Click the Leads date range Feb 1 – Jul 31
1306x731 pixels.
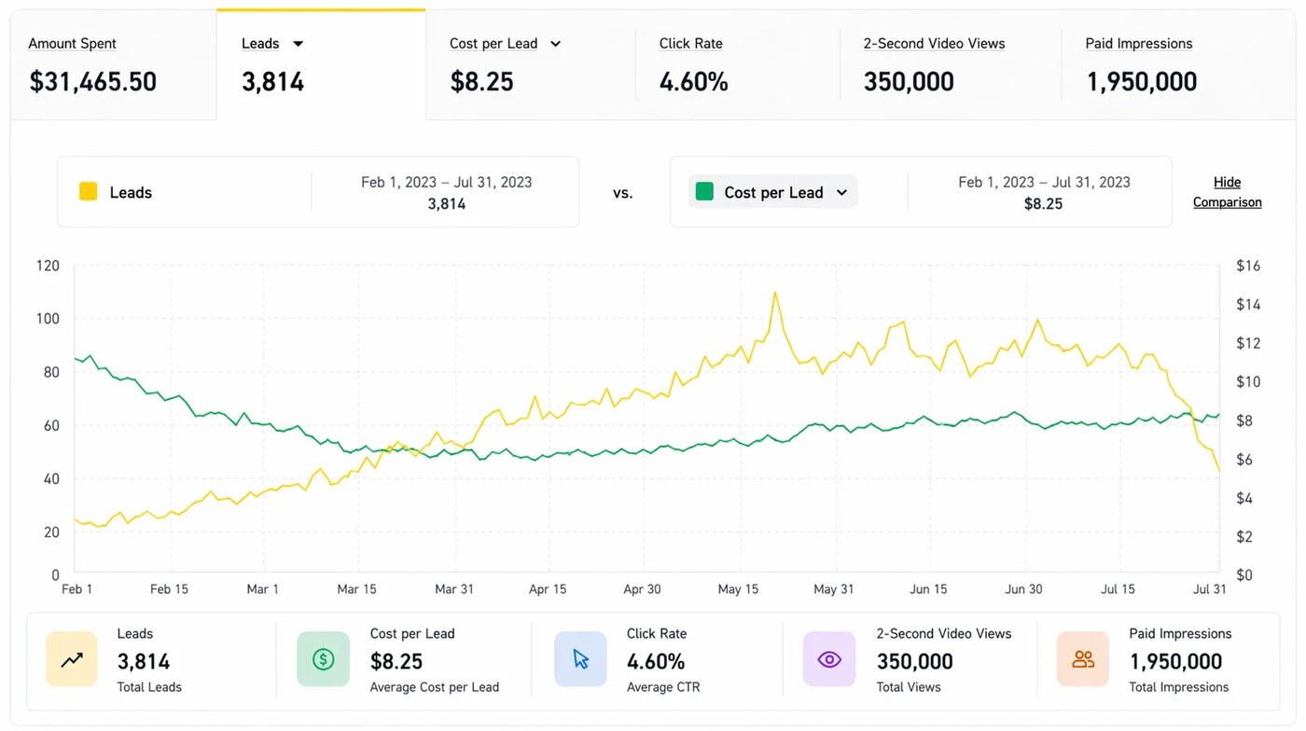[447, 183]
